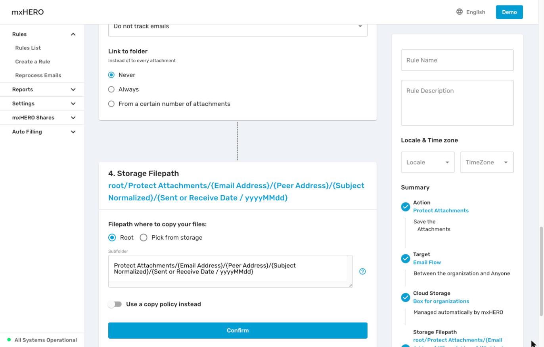The image size is (544, 347).
Task: Click the All Systems Operational status text
Action: pos(46,340)
